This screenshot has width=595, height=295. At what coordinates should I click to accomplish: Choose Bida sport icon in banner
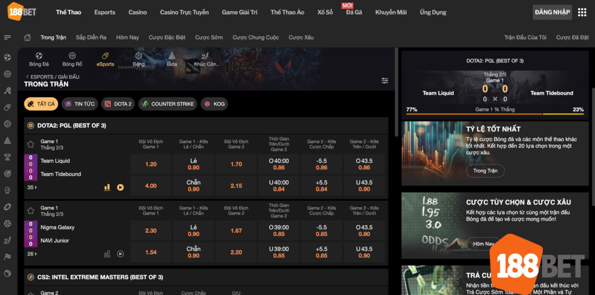click(x=172, y=59)
